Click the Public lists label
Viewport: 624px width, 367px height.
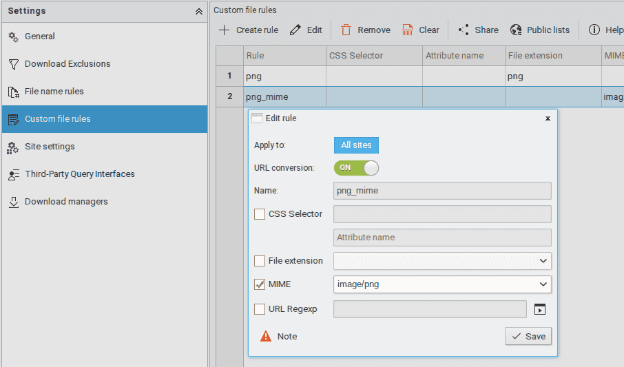548,30
